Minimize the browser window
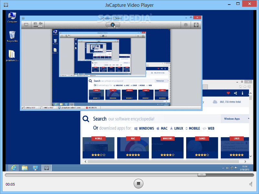The height and width of the screenshot is (194, 259). pyautogui.click(x=237, y=82)
